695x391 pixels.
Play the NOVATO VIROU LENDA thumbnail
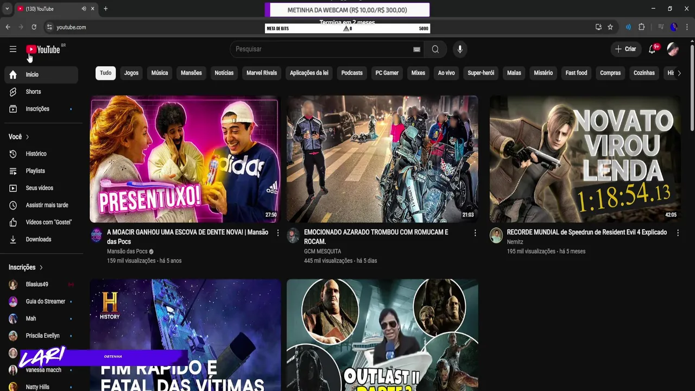(x=585, y=159)
